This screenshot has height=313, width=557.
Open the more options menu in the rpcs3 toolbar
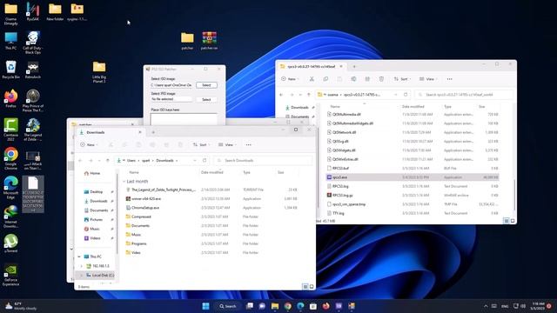pos(450,79)
